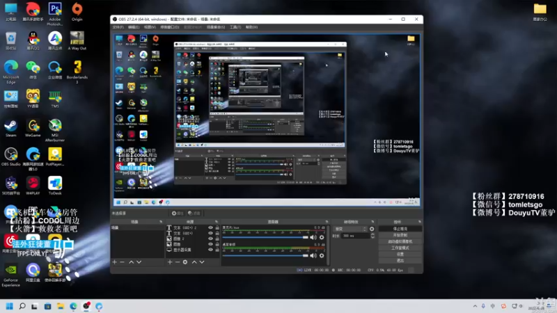Mute the 麦克风/Aux speaker icon
The width and height of the screenshot is (557, 313).
pyautogui.click(x=313, y=237)
